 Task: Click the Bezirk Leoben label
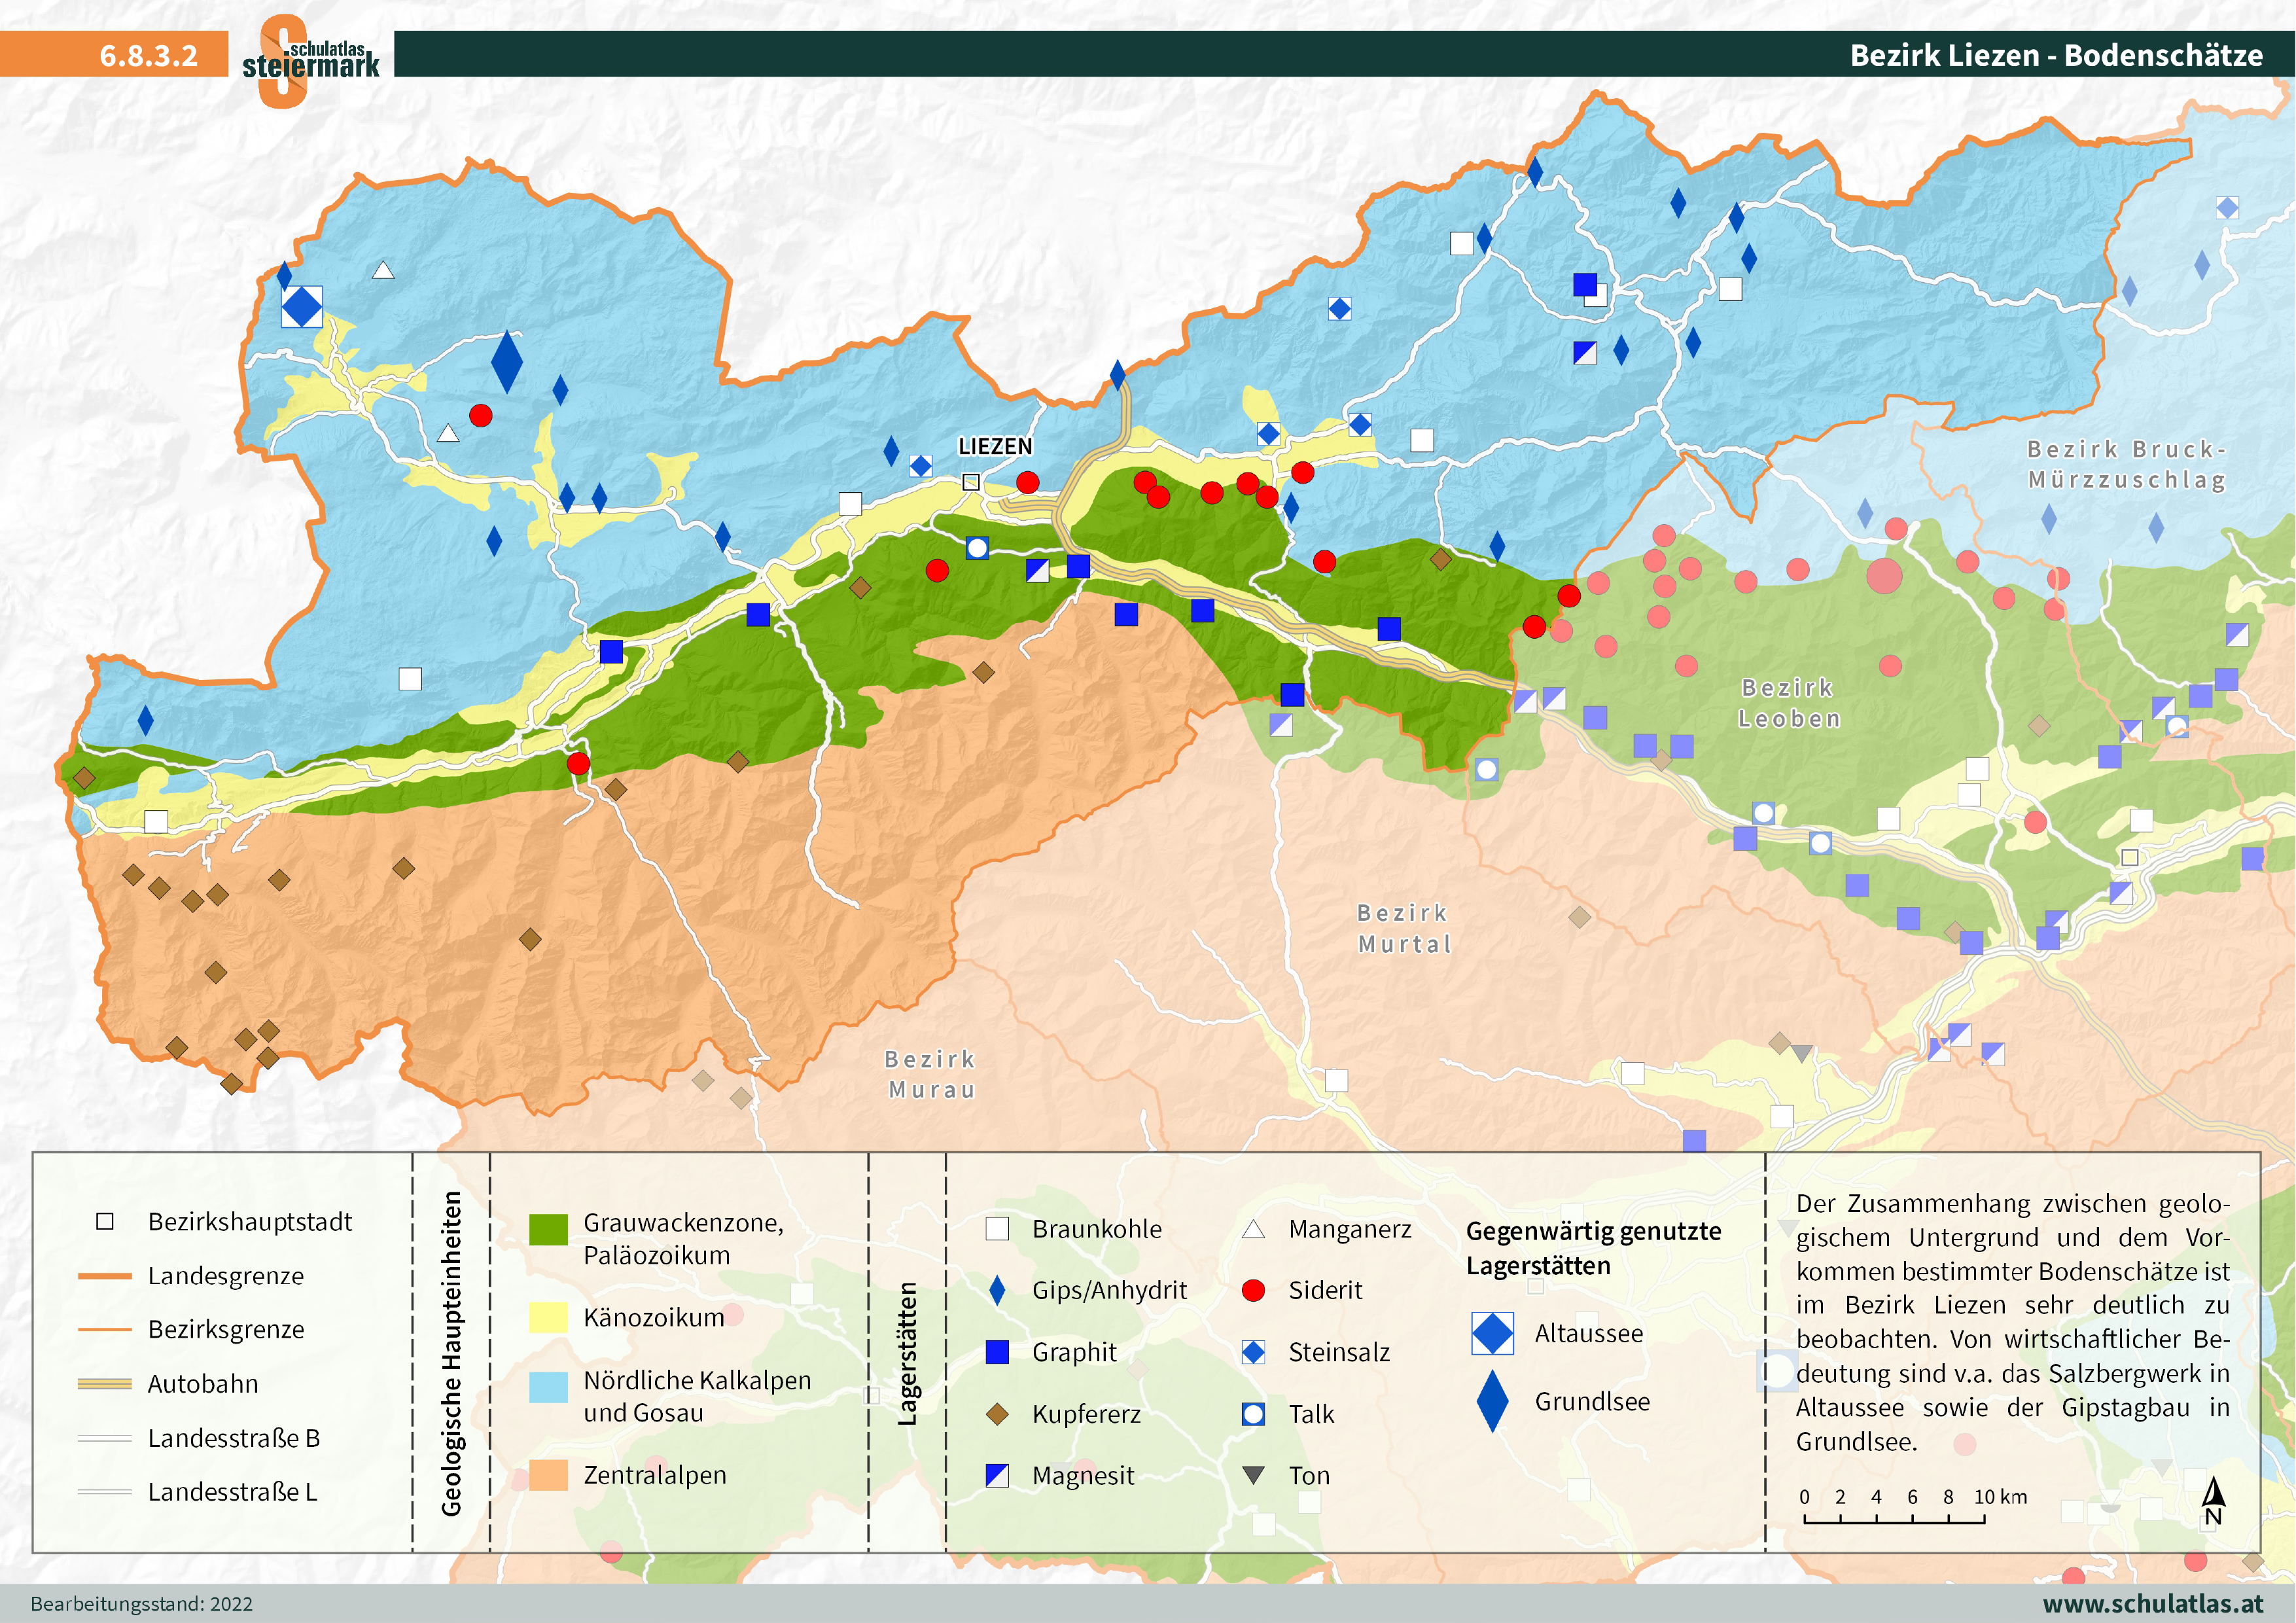[1789, 703]
